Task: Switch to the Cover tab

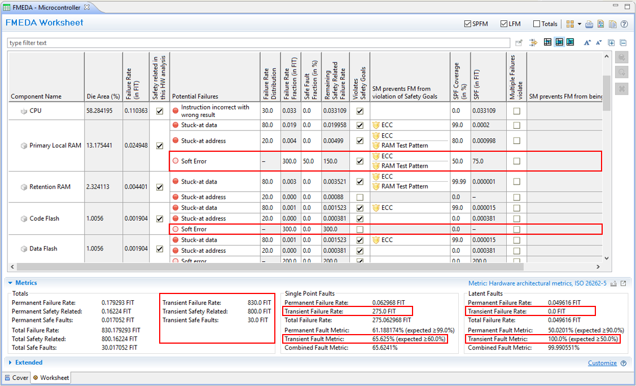Action: click(16, 378)
